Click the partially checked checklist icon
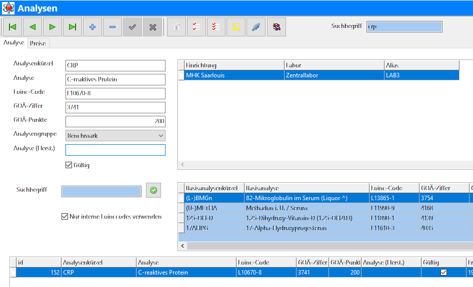473x287 pixels. pyautogui.click(x=196, y=27)
